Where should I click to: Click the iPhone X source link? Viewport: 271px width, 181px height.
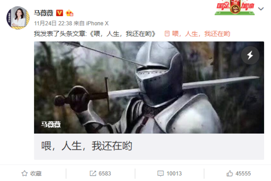pos(97,24)
